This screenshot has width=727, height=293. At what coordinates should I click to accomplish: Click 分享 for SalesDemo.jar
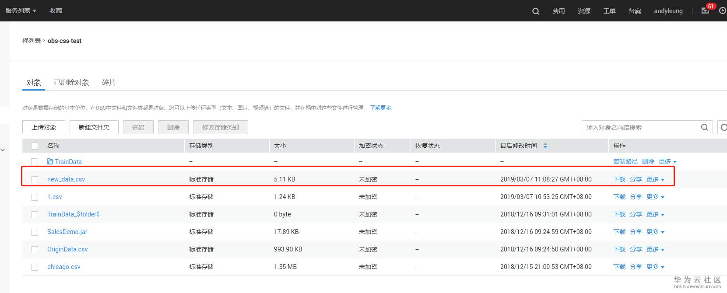(x=636, y=232)
